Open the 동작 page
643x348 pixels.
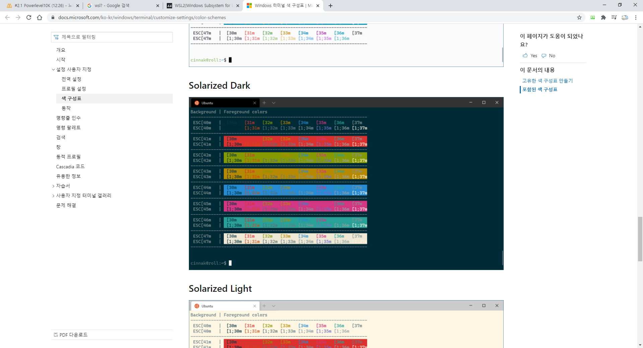click(66, 108)
